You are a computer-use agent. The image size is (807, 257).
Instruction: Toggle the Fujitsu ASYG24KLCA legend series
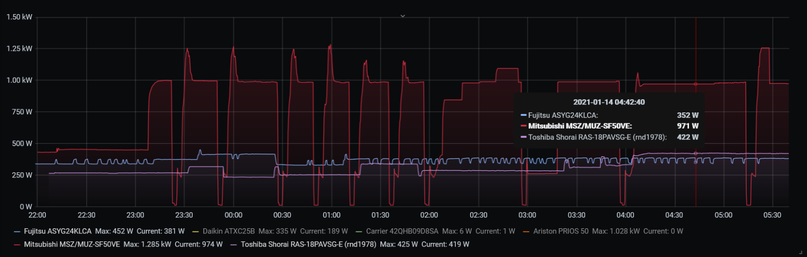tap(58, 231)
